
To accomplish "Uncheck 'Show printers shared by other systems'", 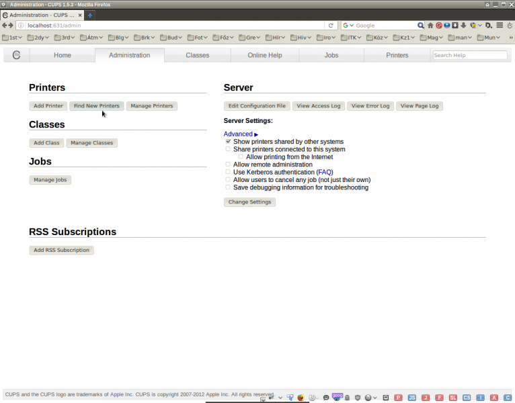I will coord(228,142).
